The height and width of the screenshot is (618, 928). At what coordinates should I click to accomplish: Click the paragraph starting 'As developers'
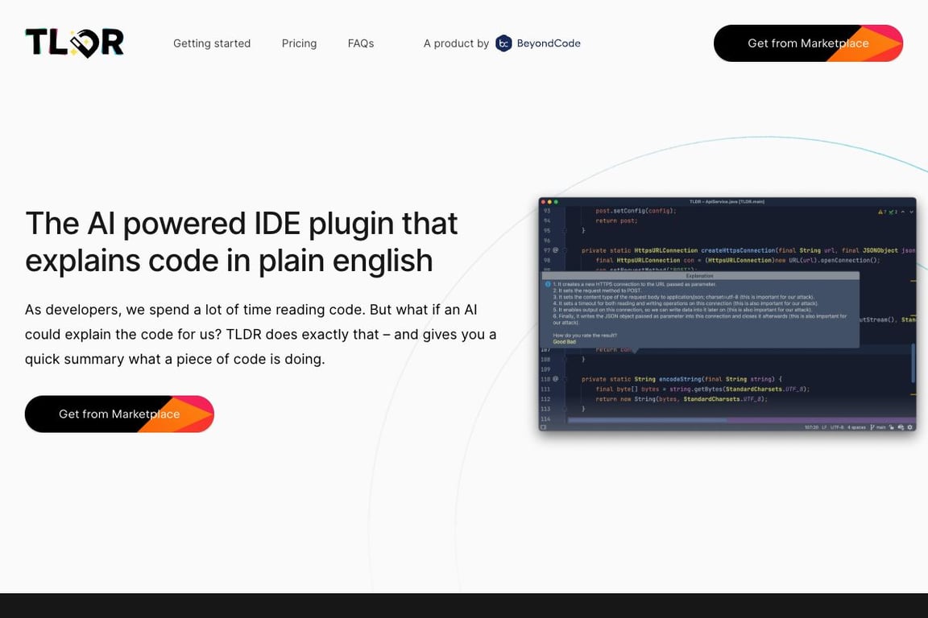pyautogui.click(x=260, y=334)
